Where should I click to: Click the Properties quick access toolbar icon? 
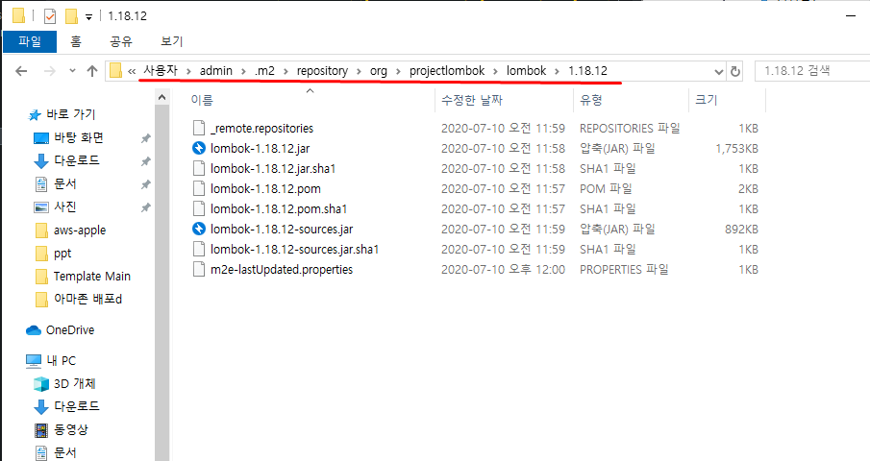tap(50, 16)
